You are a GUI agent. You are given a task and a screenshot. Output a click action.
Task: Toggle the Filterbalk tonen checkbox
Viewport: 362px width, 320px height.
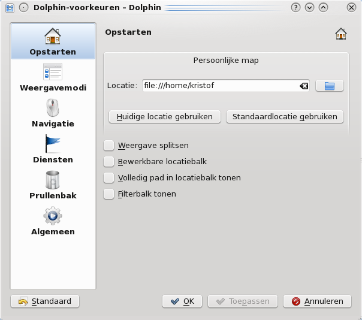[x=108, y=194]
